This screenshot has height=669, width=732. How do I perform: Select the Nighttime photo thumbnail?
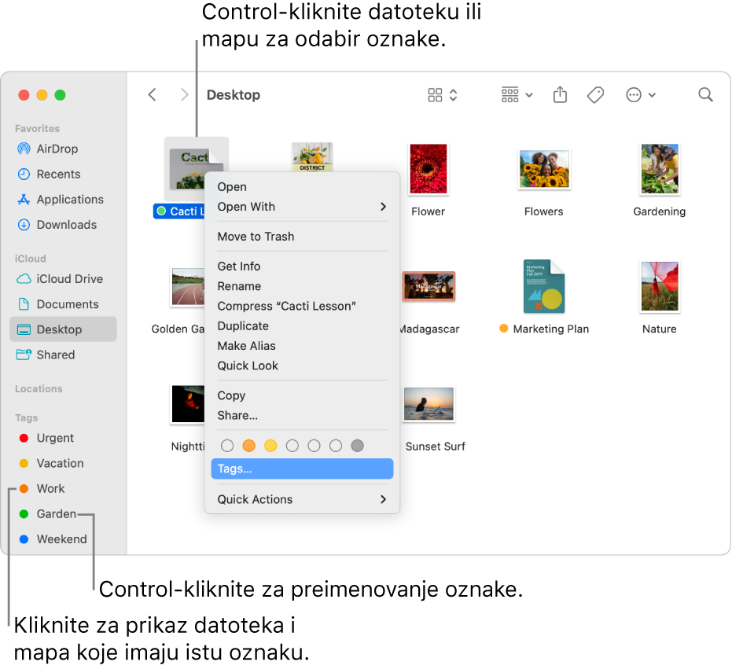[188, 404]
